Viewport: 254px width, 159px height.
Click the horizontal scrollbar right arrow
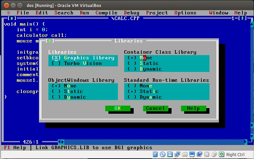click(x=246, y=142)
